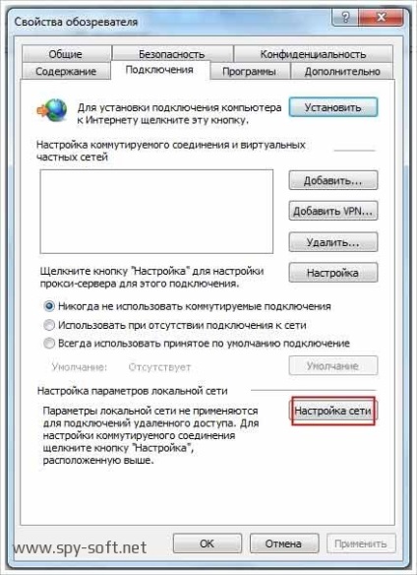Click the Установить button
The image size is (417, 575).
pyautogui.click(x=333, y=107)
